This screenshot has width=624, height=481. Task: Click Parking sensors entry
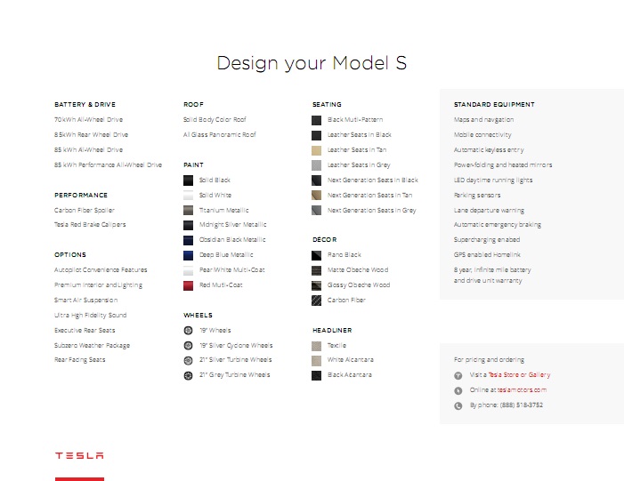(x=477, y=196)
